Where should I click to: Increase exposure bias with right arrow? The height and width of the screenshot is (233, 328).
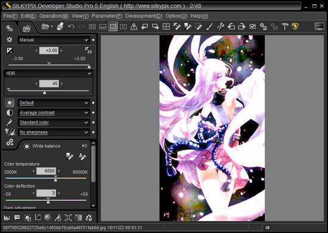pos(61,51)
